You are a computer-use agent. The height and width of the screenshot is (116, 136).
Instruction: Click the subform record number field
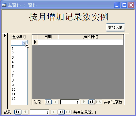point(70,102)
